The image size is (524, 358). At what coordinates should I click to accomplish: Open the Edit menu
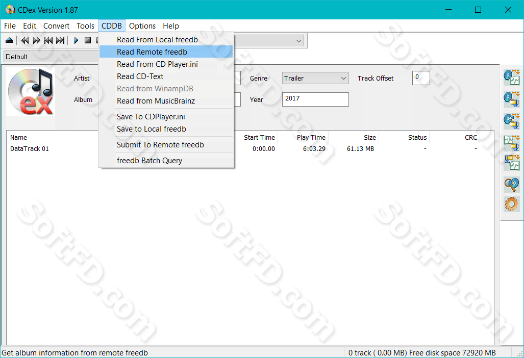coord(30,26)
